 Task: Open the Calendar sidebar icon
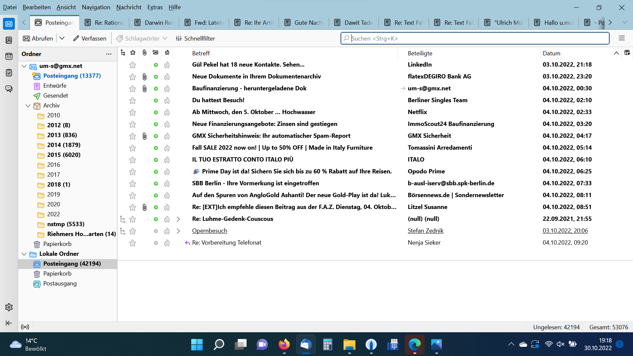pos(9,56)
